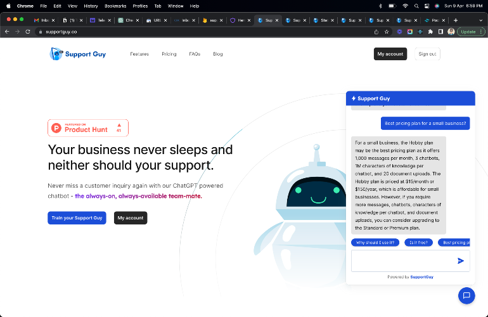Switch to the URL tab

click(x=155, y=20)
